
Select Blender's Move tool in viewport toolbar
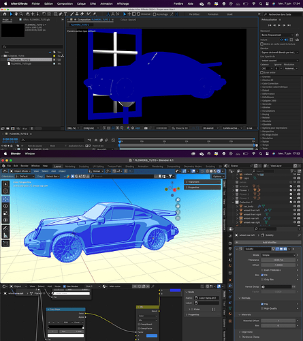pos(5,199)
